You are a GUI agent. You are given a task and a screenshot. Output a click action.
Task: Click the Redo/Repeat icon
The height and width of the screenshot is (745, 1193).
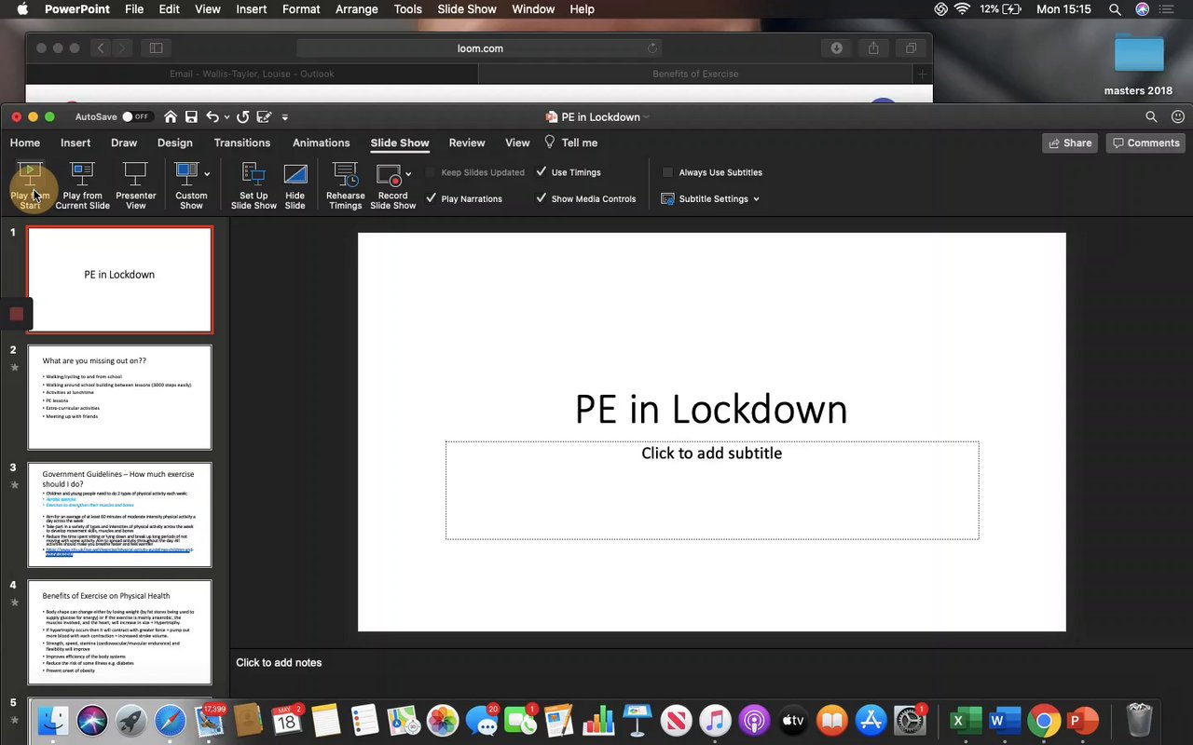[243, 116]
